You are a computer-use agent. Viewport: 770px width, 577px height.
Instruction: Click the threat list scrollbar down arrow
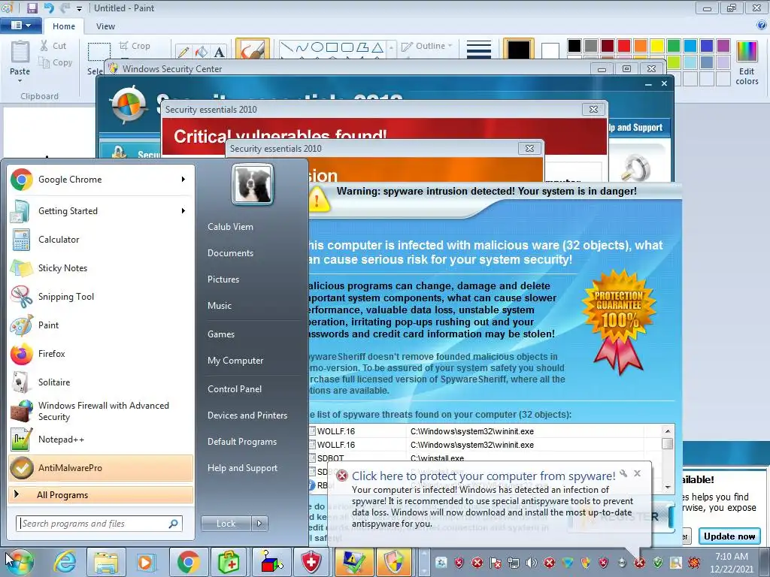(668, 487)
